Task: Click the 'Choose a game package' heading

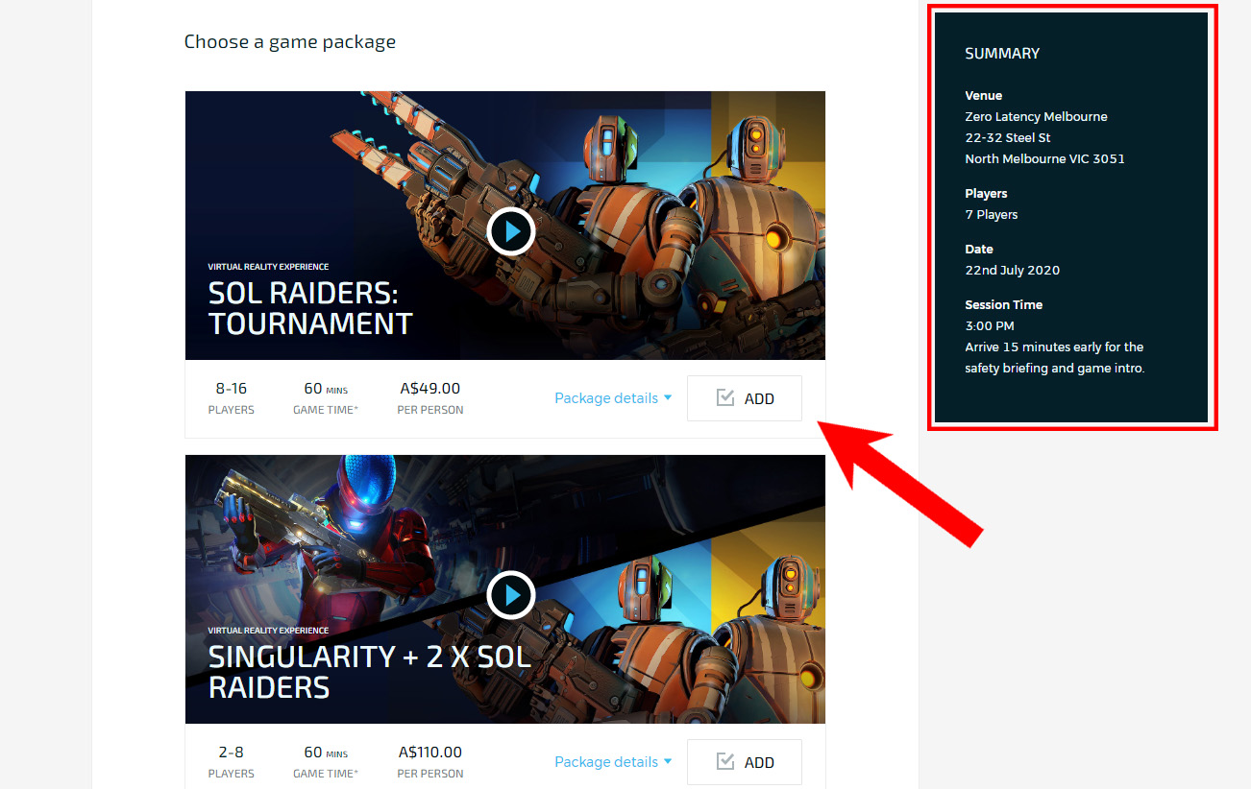Action: point(290,42)
